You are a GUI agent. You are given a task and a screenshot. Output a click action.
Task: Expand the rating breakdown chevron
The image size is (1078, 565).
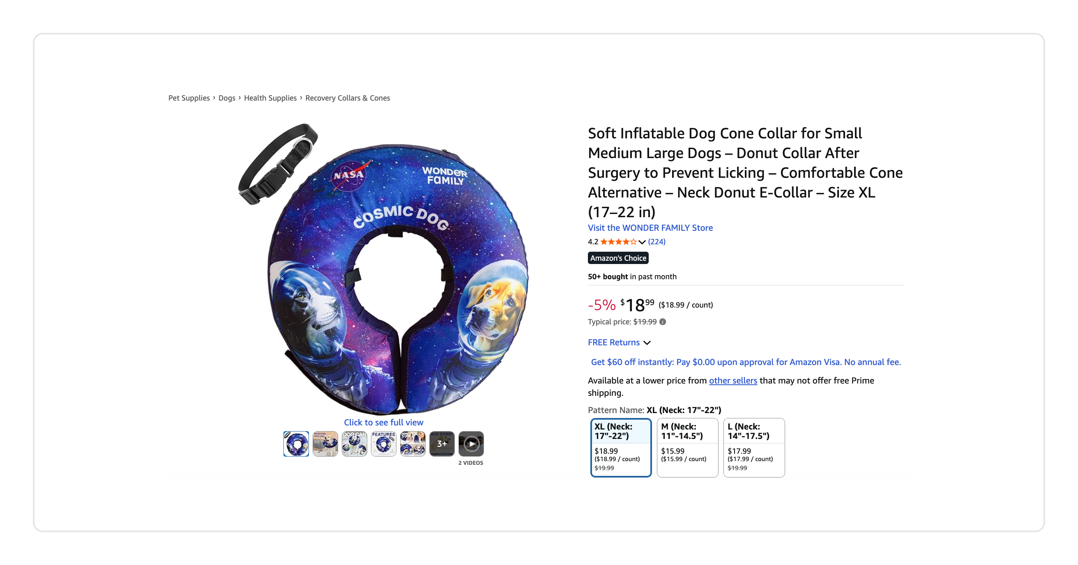642,242
